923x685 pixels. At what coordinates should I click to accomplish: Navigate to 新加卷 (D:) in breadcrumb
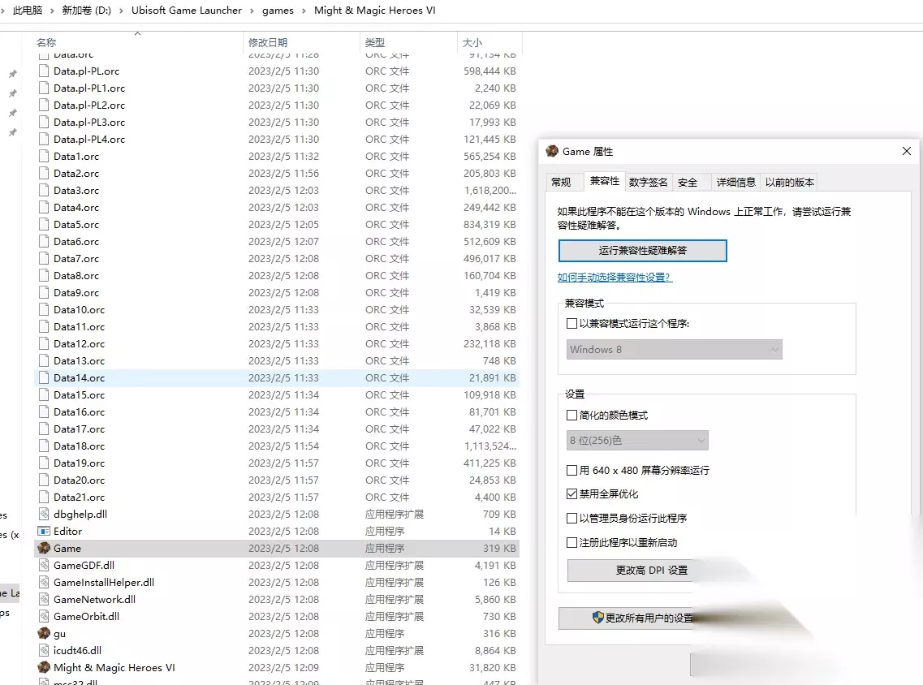click(x=87, y=11)
